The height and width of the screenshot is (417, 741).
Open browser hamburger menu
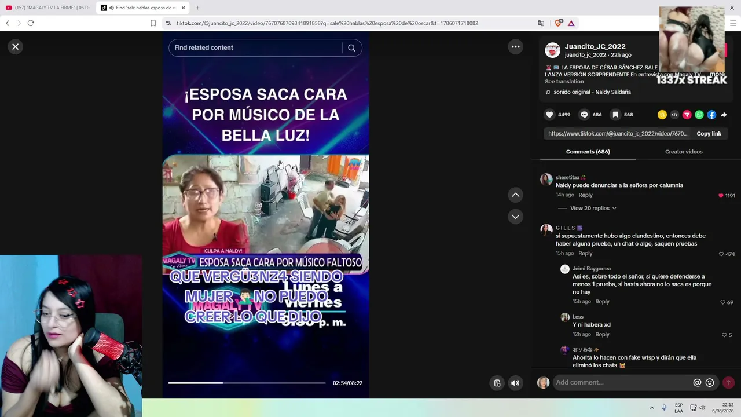coord(733,23)
